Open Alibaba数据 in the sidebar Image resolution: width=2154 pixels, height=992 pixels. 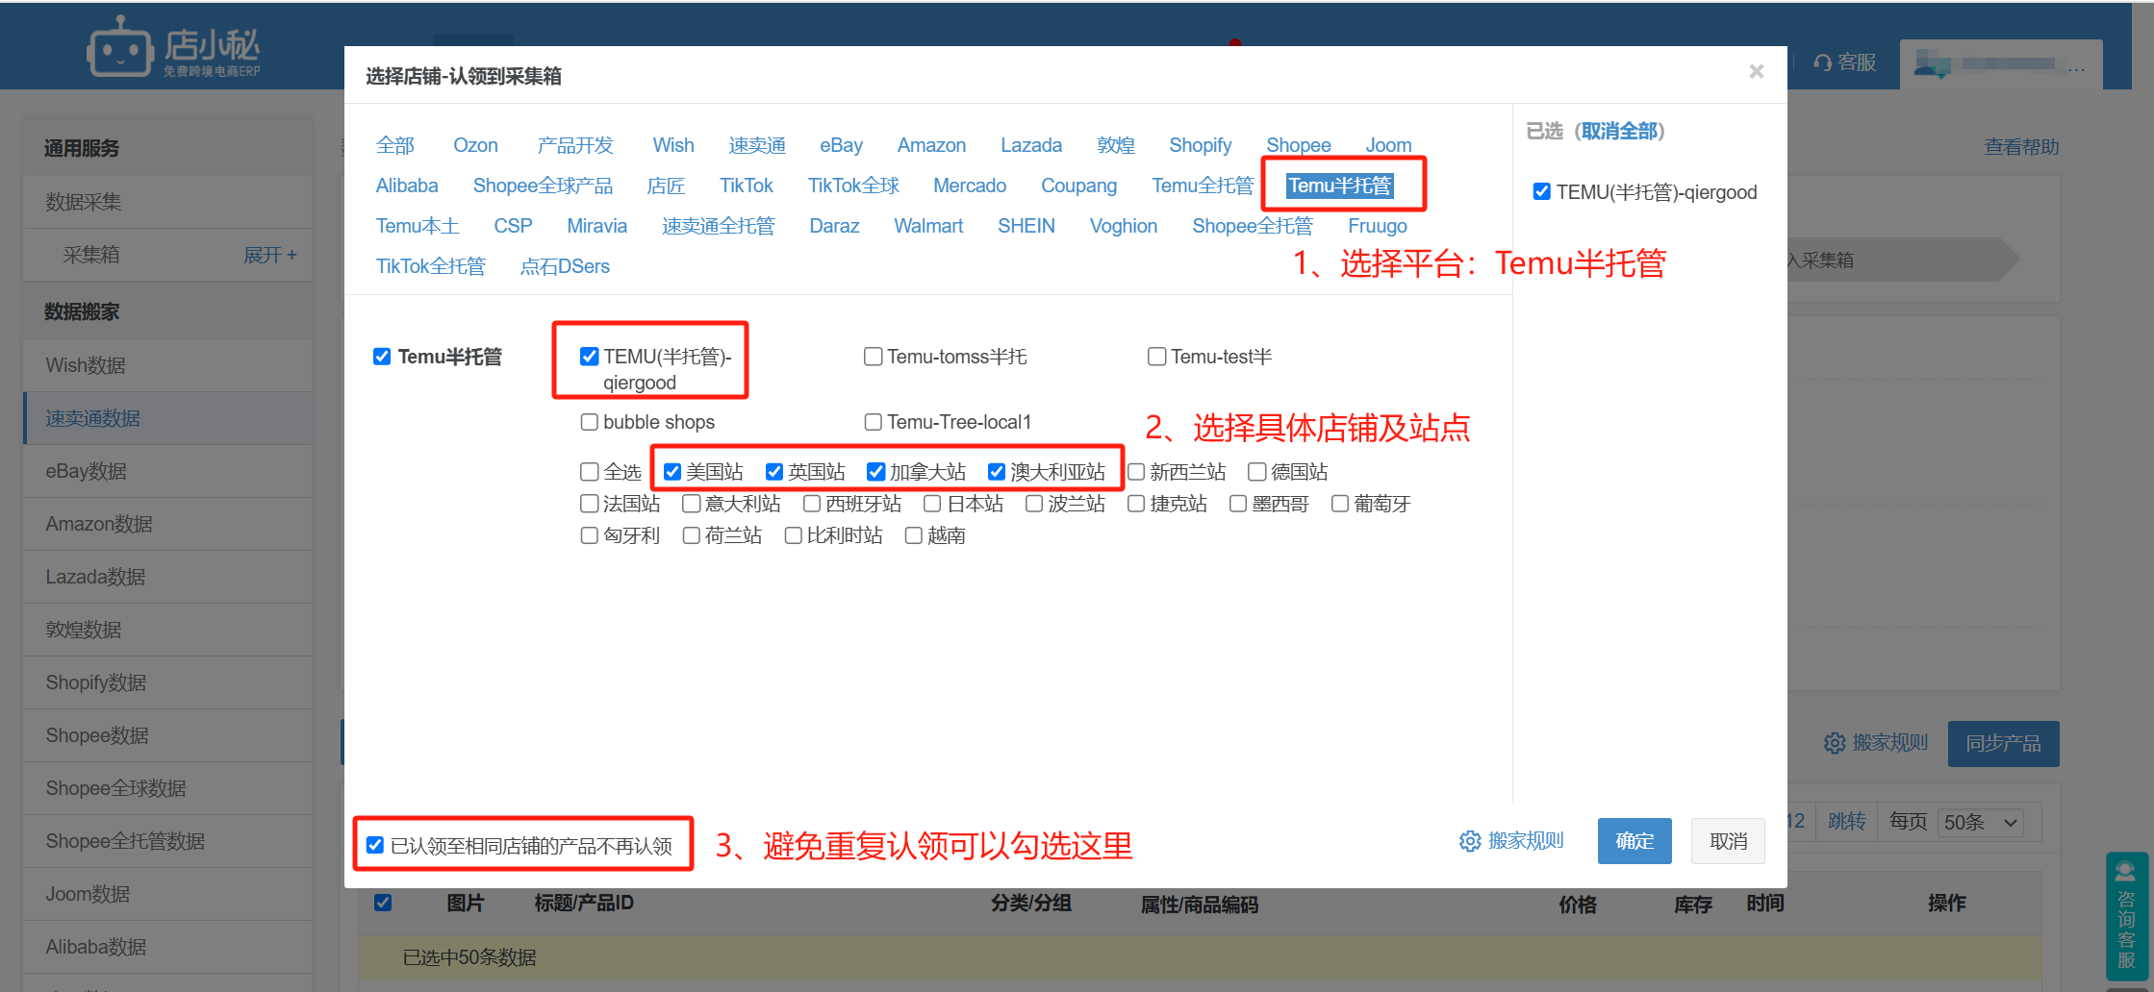tap(167, 947)
